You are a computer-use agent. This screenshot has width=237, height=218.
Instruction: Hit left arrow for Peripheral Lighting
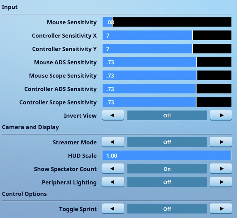(113, 182)
